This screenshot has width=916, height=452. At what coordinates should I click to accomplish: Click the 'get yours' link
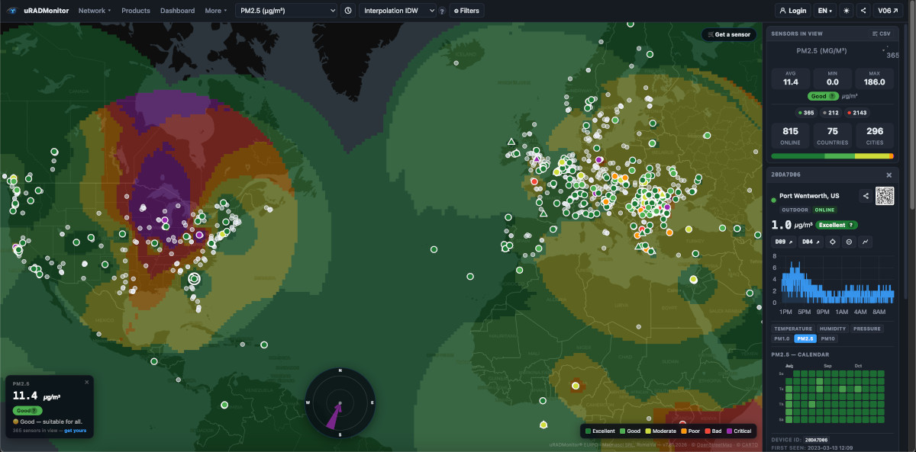coord(75,431)
